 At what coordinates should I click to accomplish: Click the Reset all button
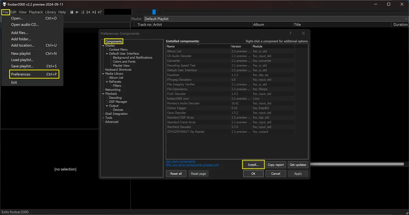click(x=176, y=173)
